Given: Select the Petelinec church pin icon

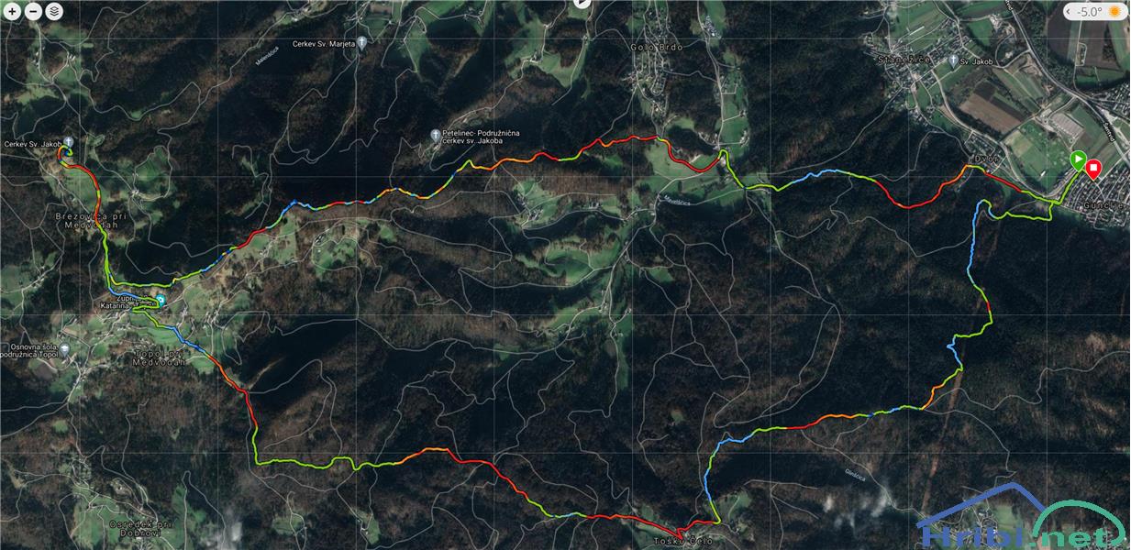Looking at the screenshot, I should pyautogui.click(x=435, y=135).
